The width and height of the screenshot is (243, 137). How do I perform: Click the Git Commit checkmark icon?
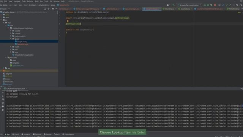(227, 5)
